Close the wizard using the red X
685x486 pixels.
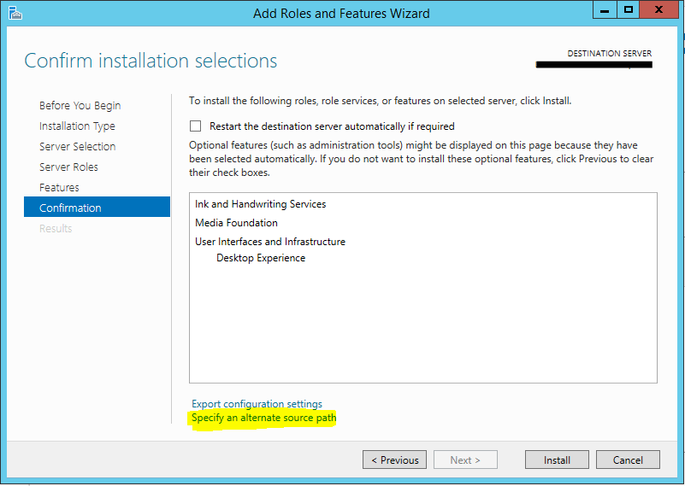tap(659, 11)
